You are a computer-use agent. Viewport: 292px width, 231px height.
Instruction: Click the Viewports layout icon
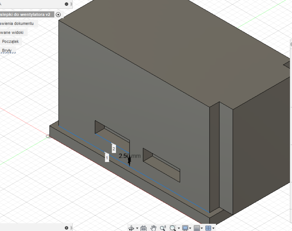coord(208,228)
